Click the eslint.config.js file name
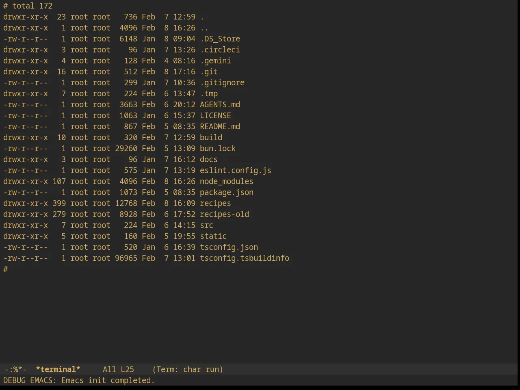The height and width of the screenshot is (390, 520). 236,170
